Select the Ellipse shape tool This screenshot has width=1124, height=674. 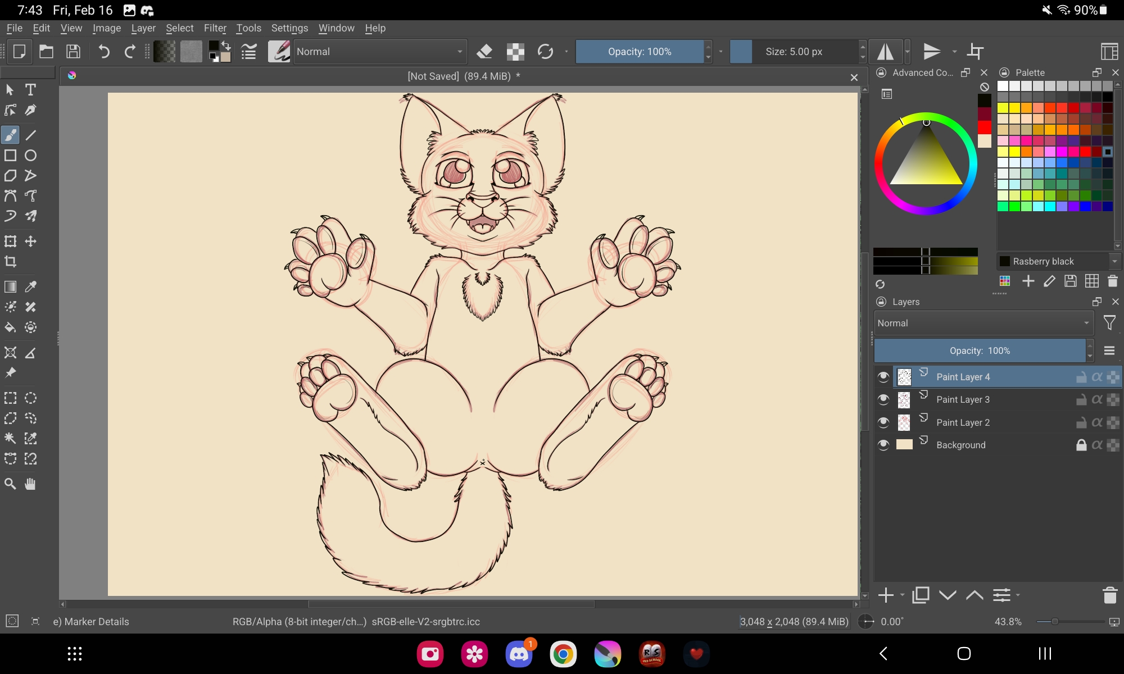pyautogui.click(x=31, y=156)
